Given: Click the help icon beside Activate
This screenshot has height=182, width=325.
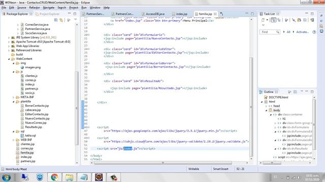Looking at the screenshot, I should point(314,32).
